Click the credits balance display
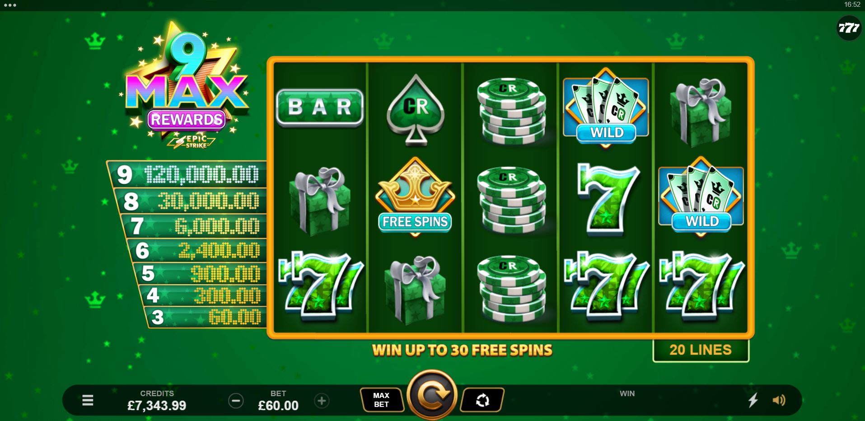The image size is (865, 421). point(157,401)
